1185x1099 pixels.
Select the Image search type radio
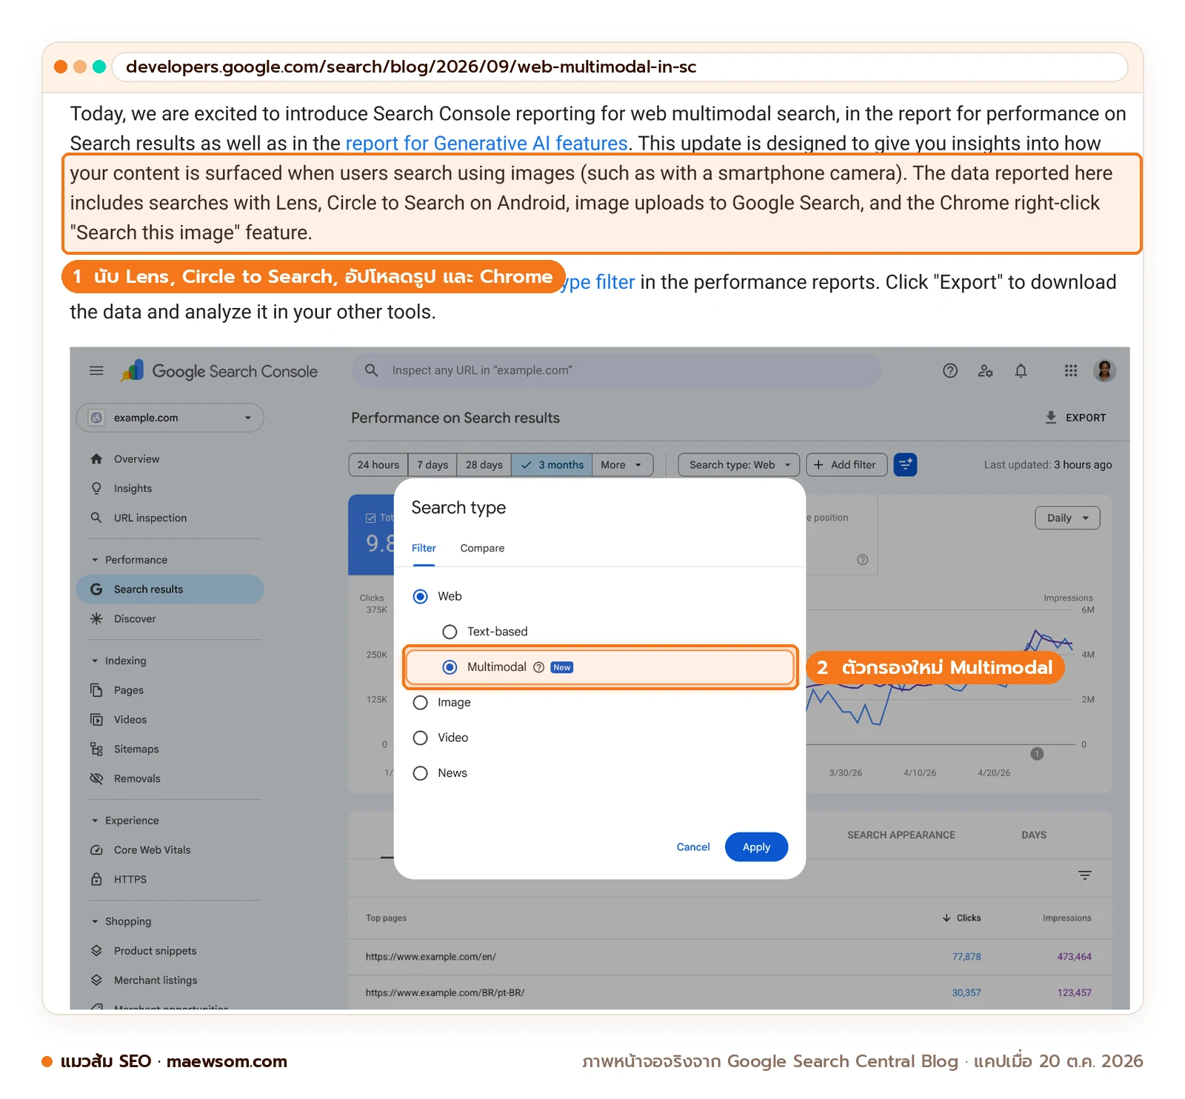pos(421,702)
